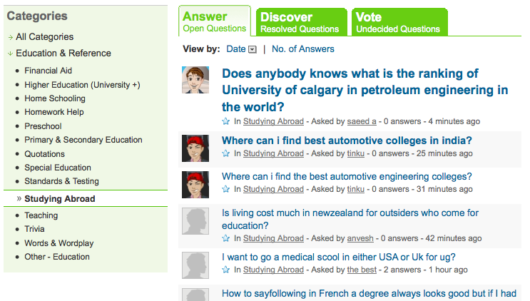530x301 pixels.
Task: Visit user tinku's profile on the India question
Action: click(355, 153)
